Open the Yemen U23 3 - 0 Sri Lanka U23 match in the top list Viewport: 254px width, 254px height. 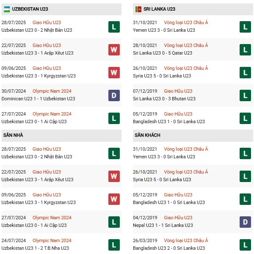tap(164, 30)
